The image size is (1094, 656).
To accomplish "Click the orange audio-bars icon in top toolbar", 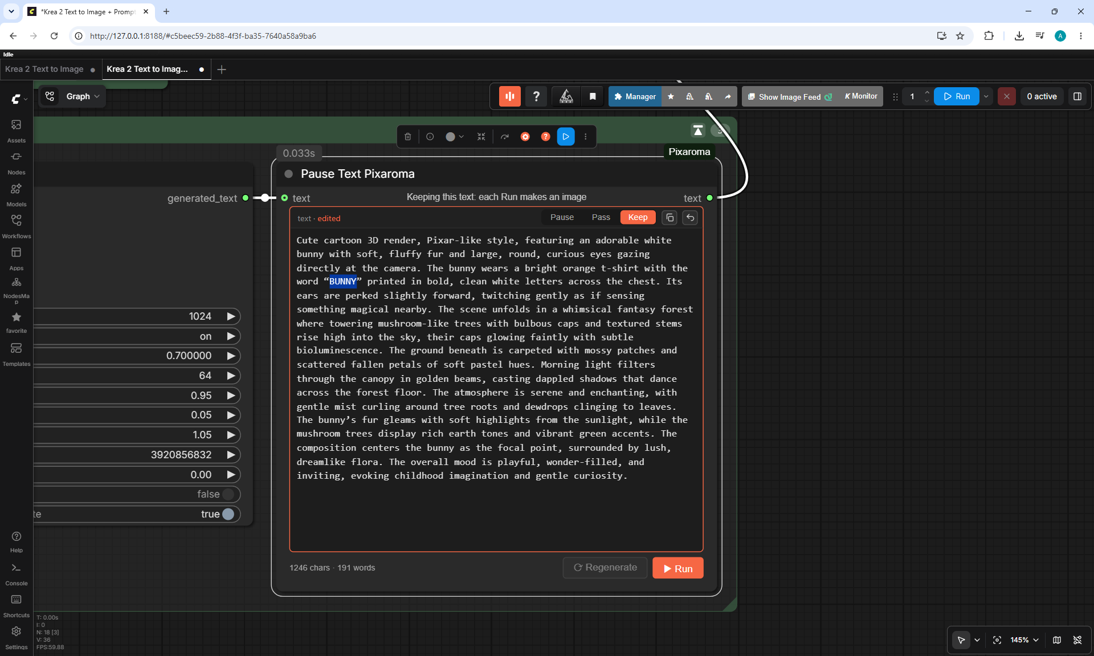I will click(510, 96).
